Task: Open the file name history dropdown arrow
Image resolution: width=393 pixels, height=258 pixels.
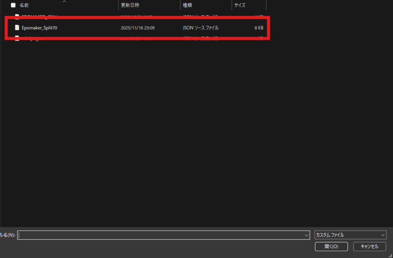Action: click(306, 235)
